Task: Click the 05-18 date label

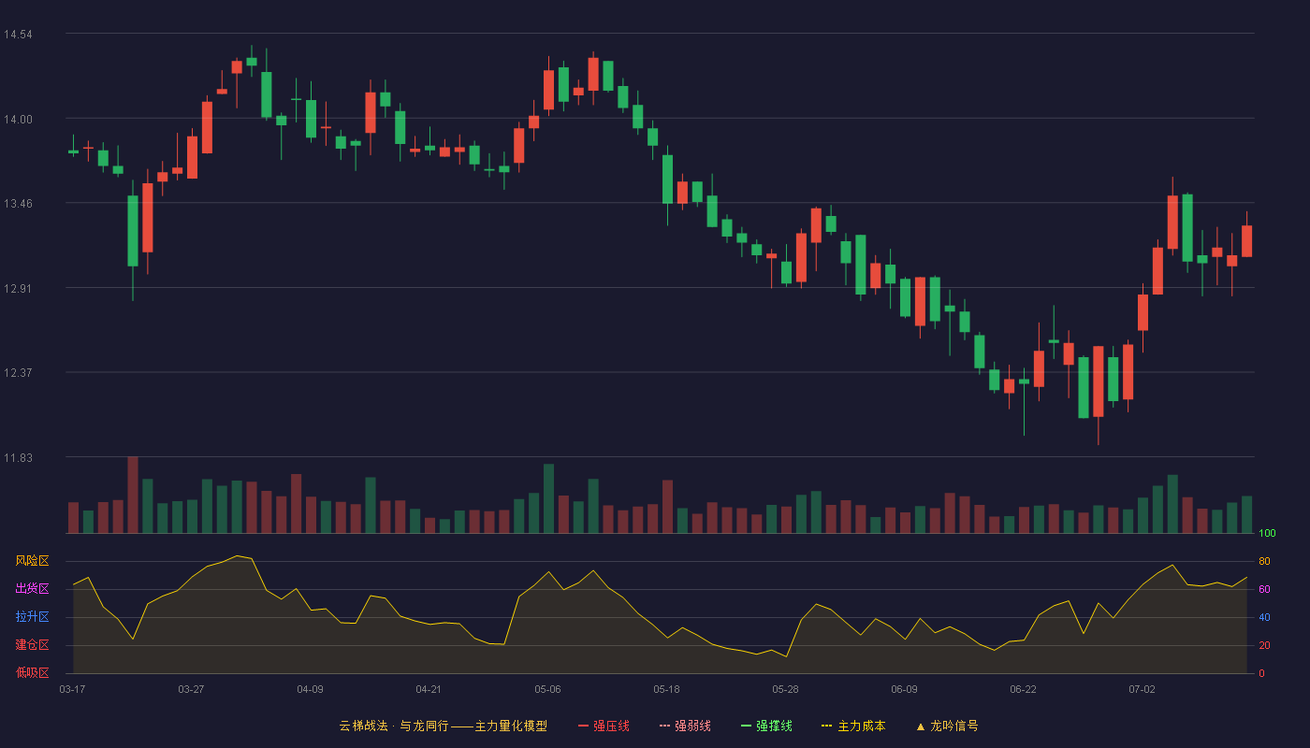Action: tap(666, 689)
